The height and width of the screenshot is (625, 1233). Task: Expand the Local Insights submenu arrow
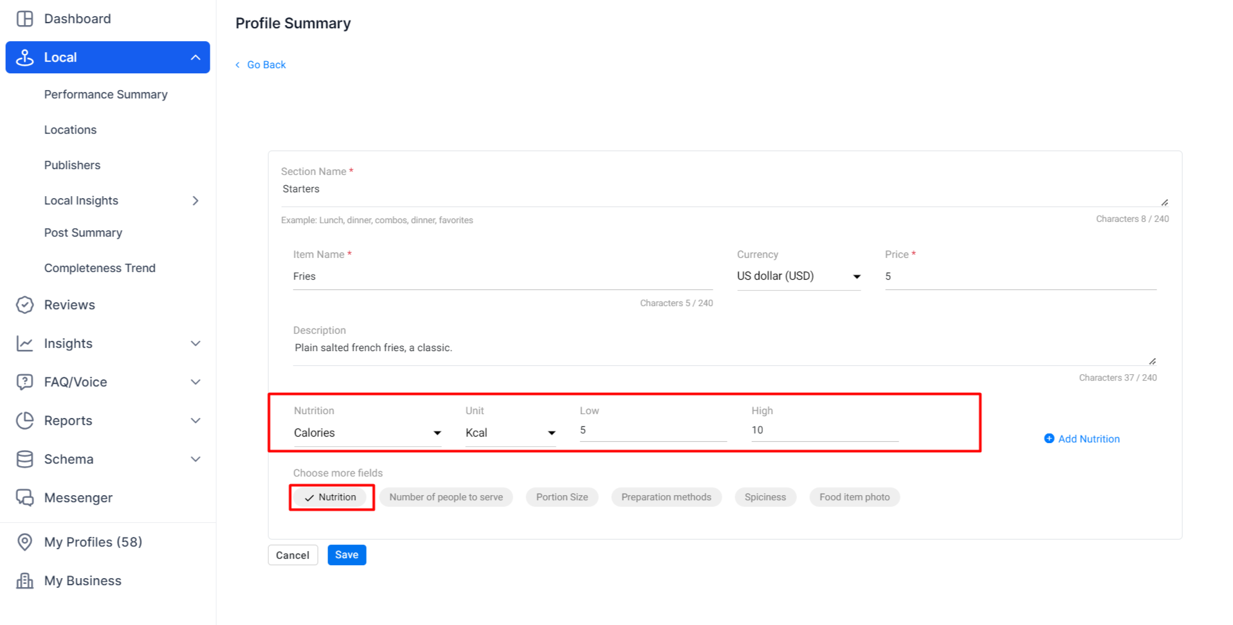coord(196,201)
